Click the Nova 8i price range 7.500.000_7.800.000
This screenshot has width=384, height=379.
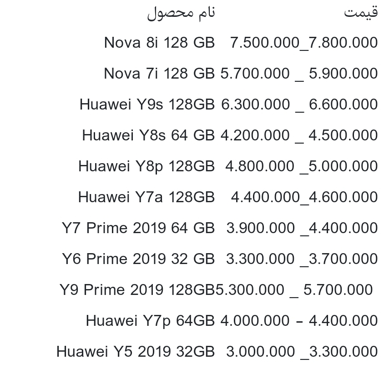point(304,43)
